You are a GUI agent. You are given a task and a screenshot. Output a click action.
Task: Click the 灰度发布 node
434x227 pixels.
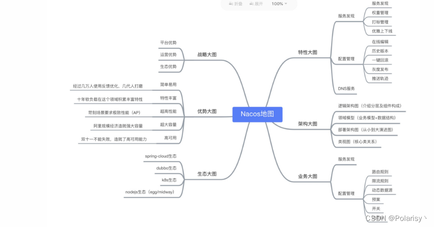point(380,70)
